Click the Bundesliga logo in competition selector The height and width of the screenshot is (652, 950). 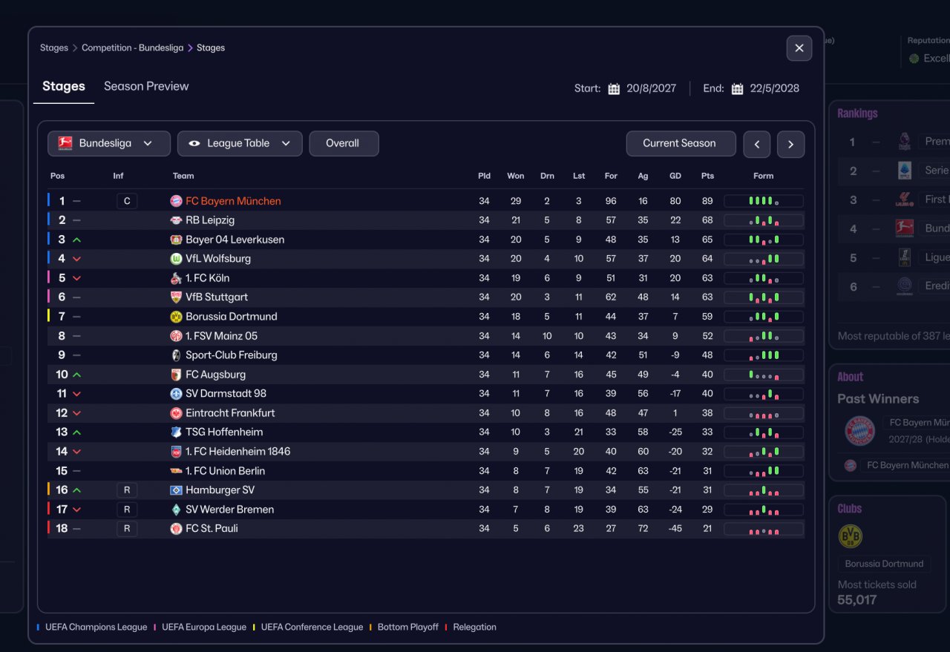point(65,143)
